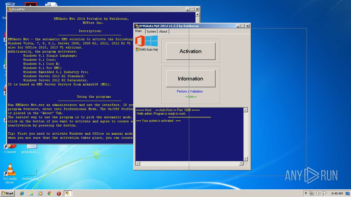Screen dimensions: 351x197
Task: Click the Show Desktop button
Action: tap(348, 193)
